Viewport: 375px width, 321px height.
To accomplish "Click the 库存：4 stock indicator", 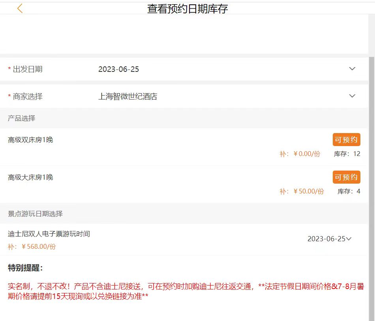I will point(349,191).
